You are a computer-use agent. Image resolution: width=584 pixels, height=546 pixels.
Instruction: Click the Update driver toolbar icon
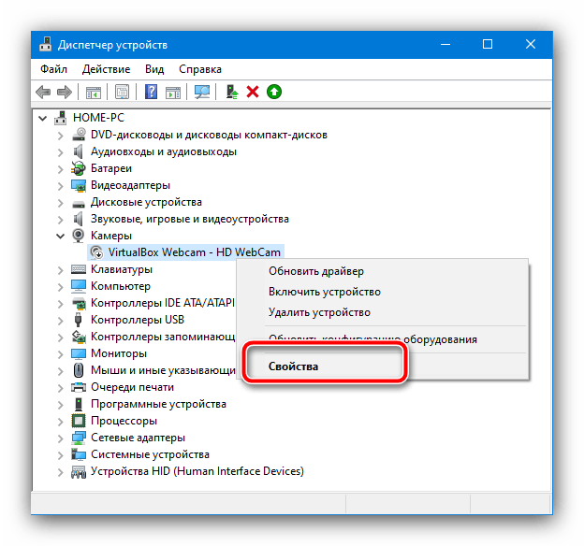click(232, 92)
